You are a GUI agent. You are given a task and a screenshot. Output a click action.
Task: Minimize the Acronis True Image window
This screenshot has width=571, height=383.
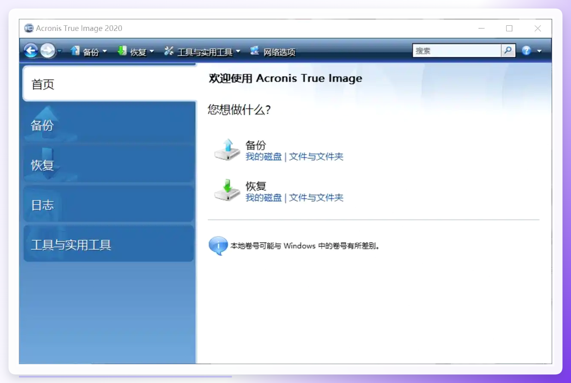pyautogui.click(x=481, y=28)
